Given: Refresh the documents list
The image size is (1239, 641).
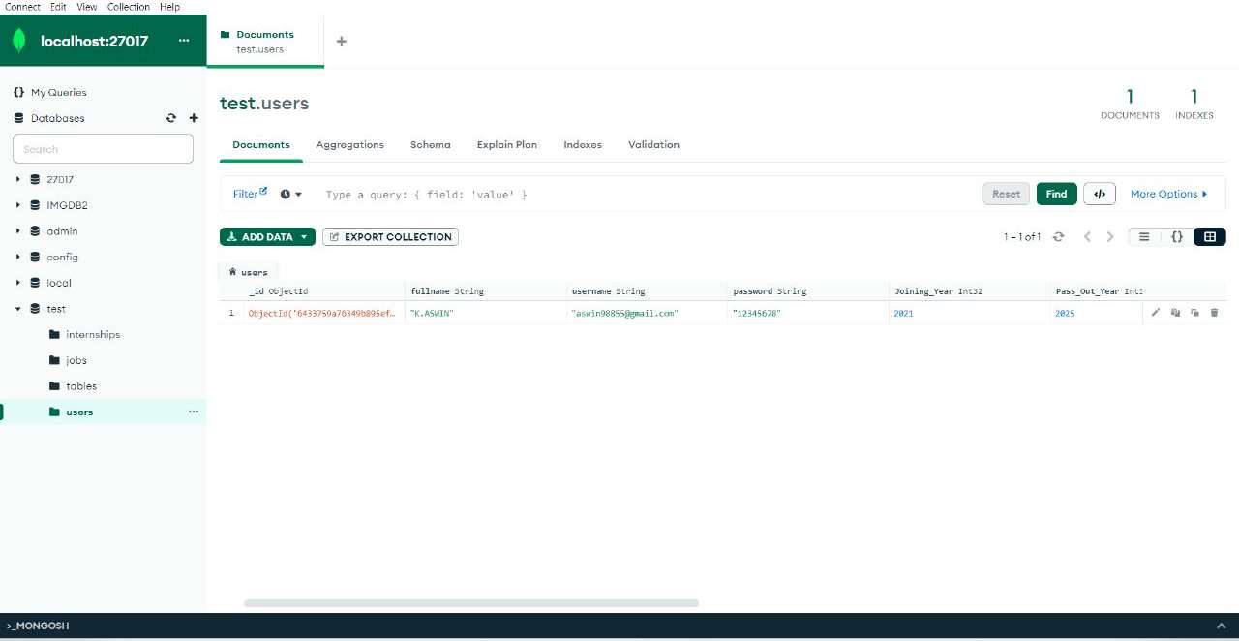Looking at the screenshot, I should (1058, 236).
